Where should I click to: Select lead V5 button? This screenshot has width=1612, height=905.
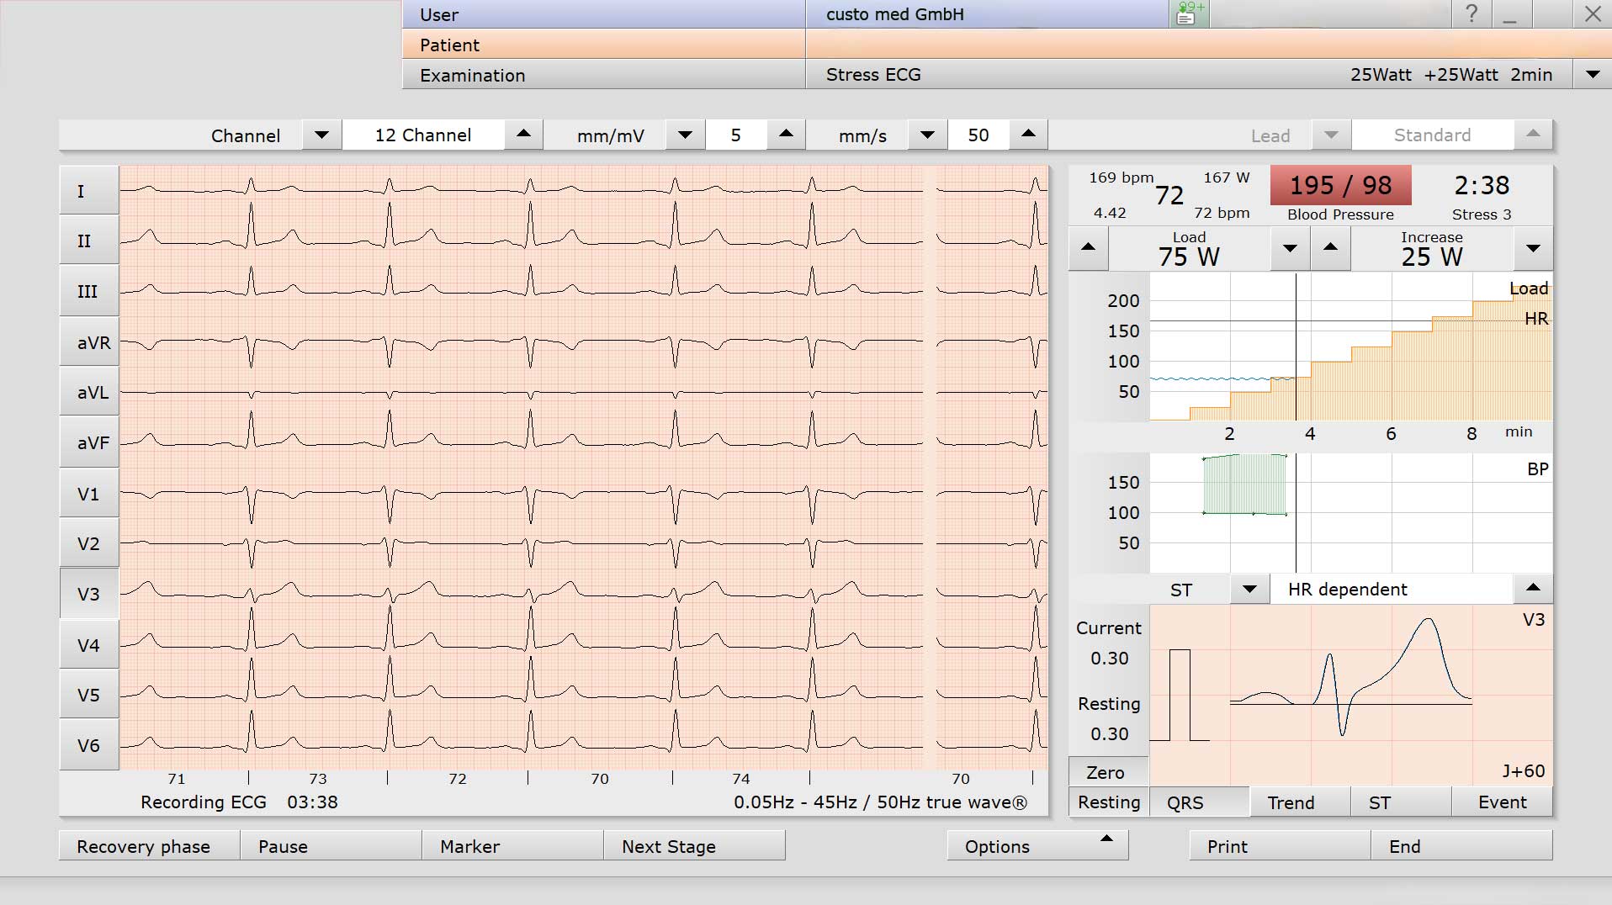[x=88, y=695]
